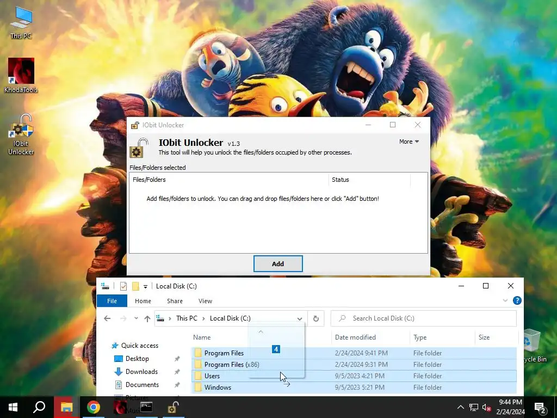Open address bar history dropdown
This screenshot has width=557, height=418.
click(300, 318)
